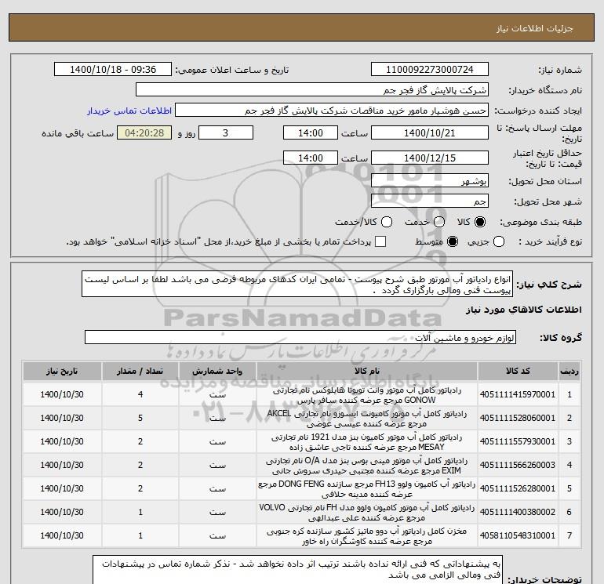The image size is (604, 584).
Task: Click the quantity 5 in row 2
Action: pos(140,418)
